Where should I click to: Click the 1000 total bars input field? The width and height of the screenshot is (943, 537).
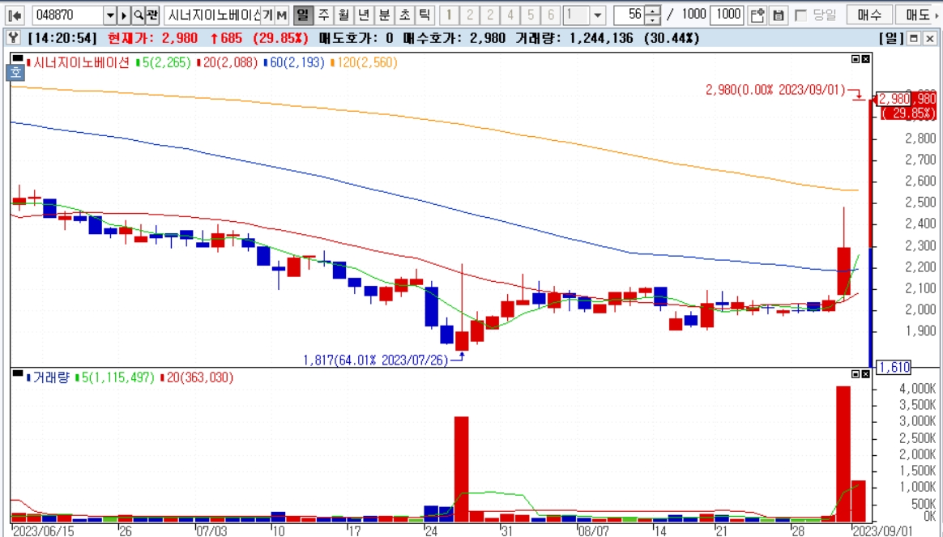coord(727,15)
